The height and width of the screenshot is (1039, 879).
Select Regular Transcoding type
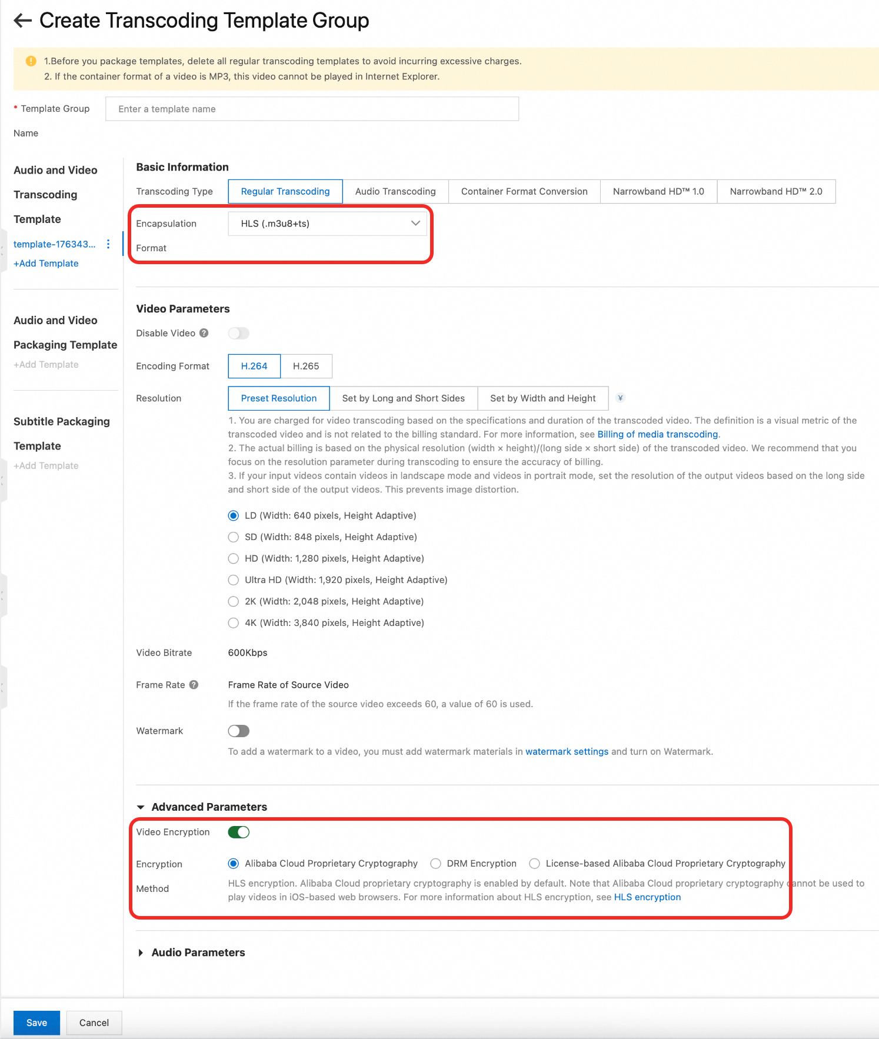(285, 191)
